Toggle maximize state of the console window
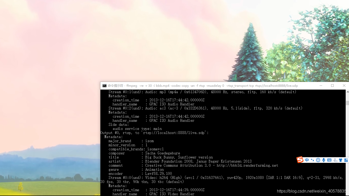Image resolution: width=349 pixels, height=196 pixels. click(332, 85)
